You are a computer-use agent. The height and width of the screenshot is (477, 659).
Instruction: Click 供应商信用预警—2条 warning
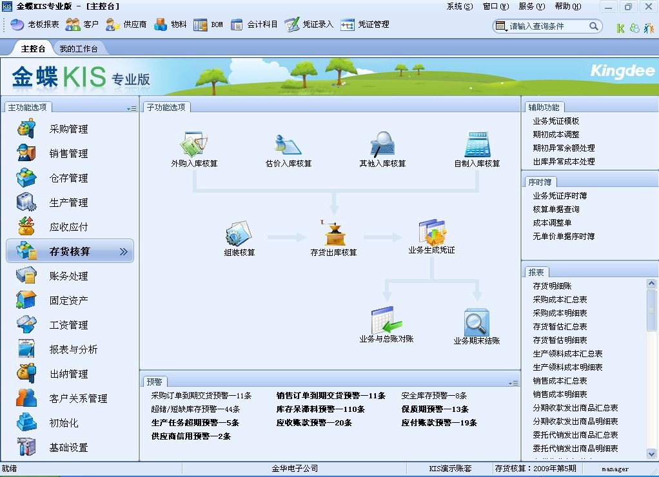[192, 436]
